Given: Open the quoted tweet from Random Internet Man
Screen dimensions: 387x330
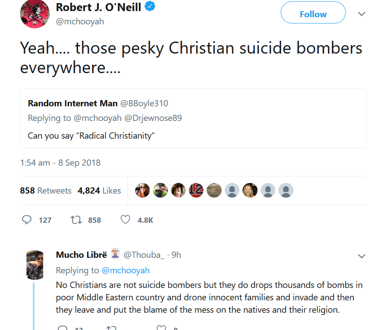Looking at the screenshot, I should [193, 118].
